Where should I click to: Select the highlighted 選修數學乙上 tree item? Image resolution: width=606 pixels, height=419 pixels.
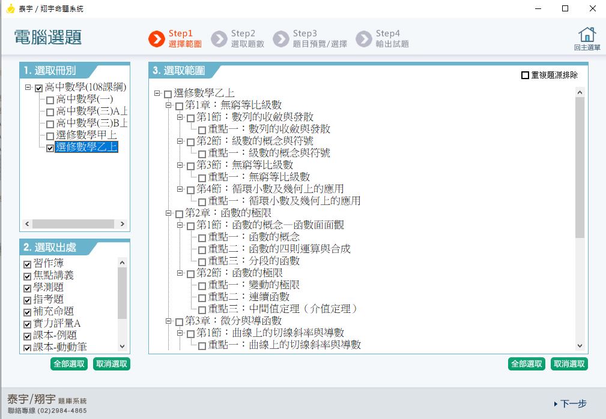point(86,147)
